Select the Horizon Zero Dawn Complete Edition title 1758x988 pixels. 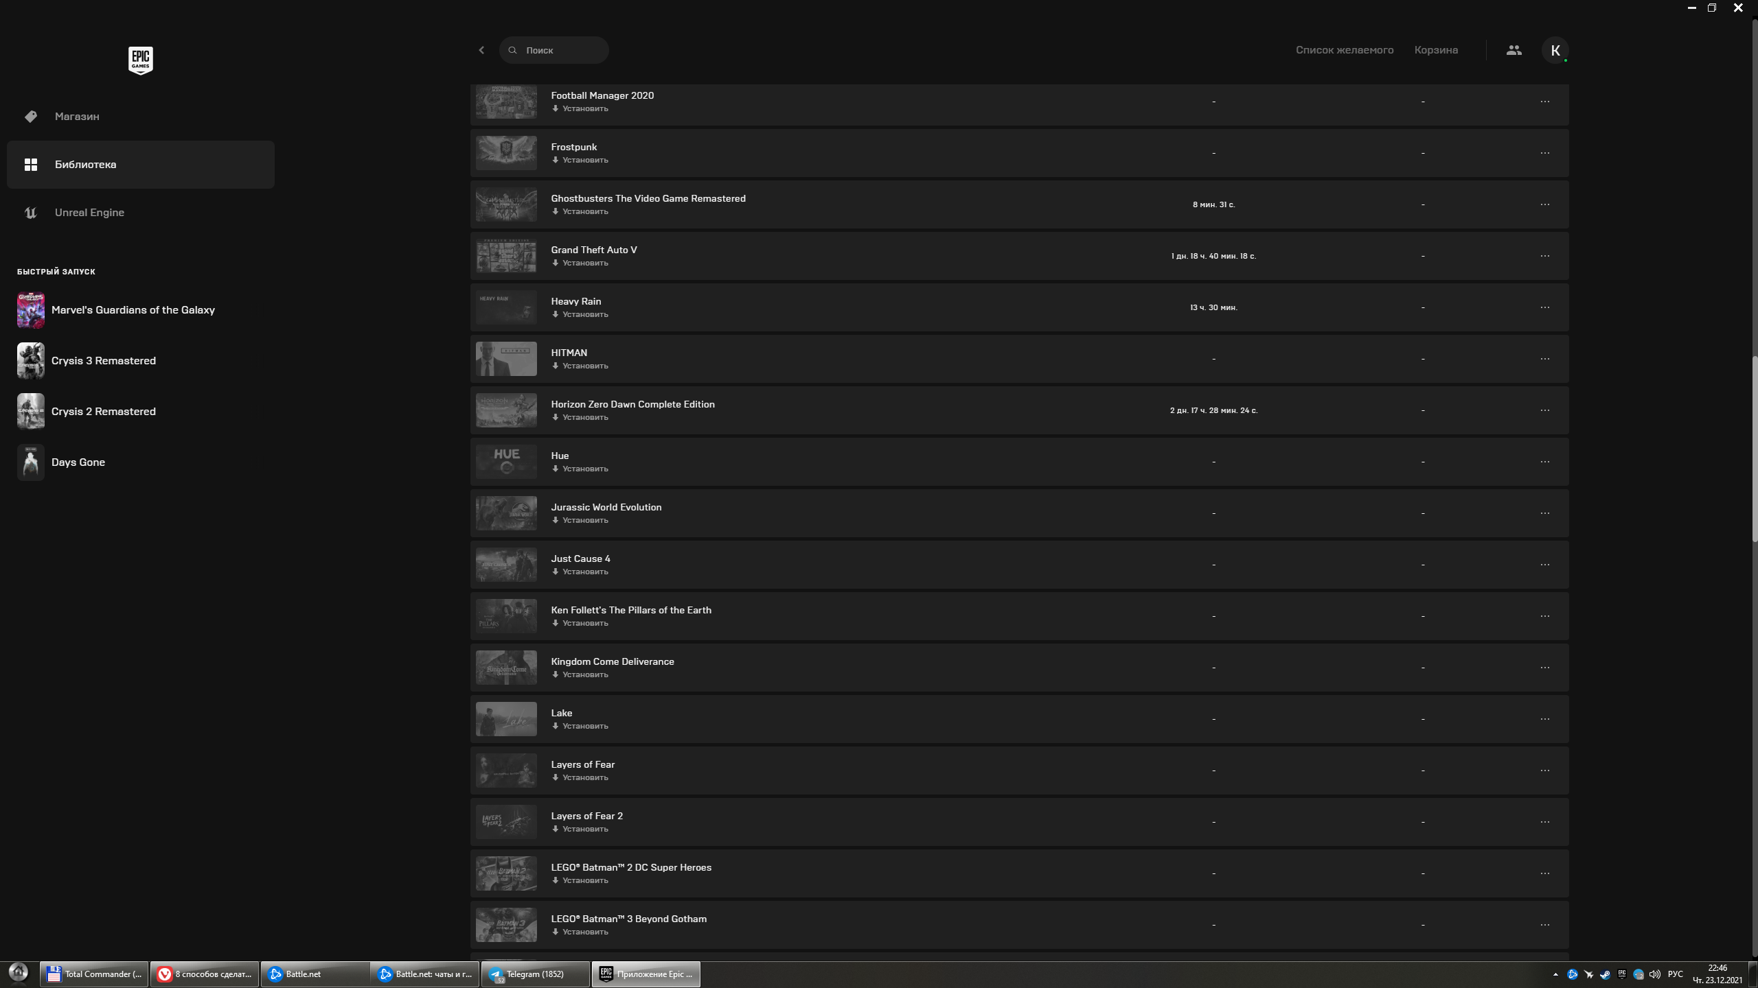(x=632, y=404)
